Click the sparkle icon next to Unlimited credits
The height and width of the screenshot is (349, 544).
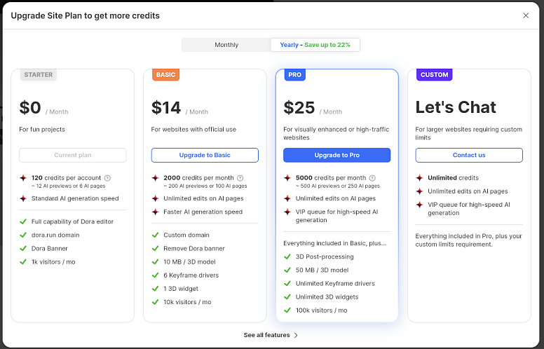[x=419, y=178]
